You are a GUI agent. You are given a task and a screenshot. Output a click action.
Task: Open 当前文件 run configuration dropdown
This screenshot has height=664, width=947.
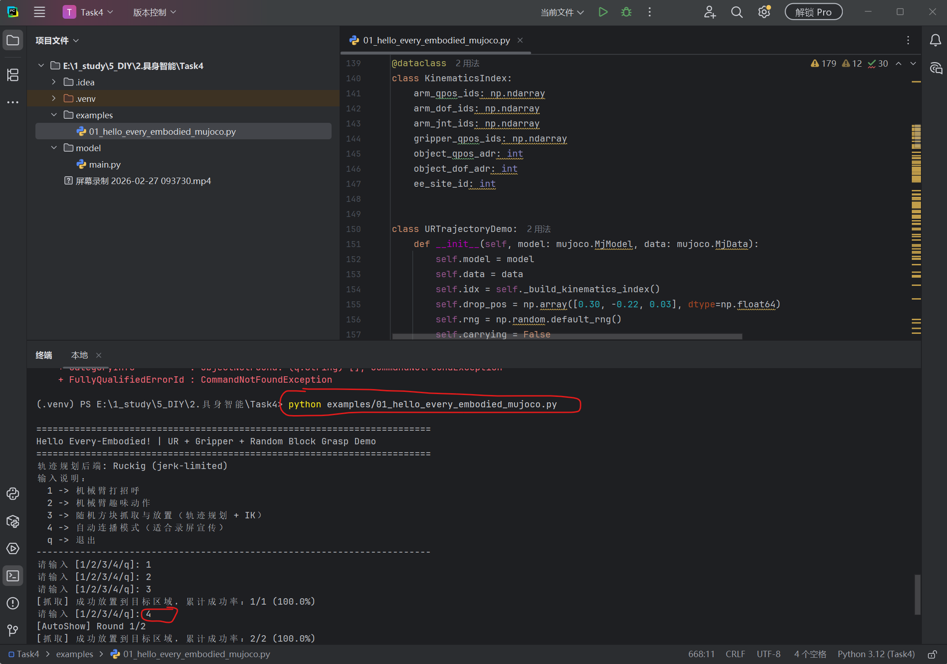[562, 12]
